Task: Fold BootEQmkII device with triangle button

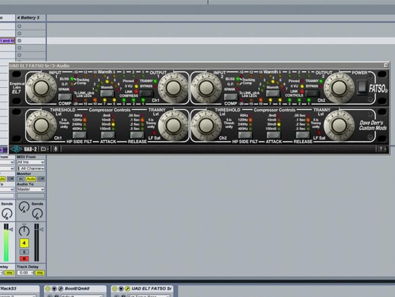Action: (54, 288)
